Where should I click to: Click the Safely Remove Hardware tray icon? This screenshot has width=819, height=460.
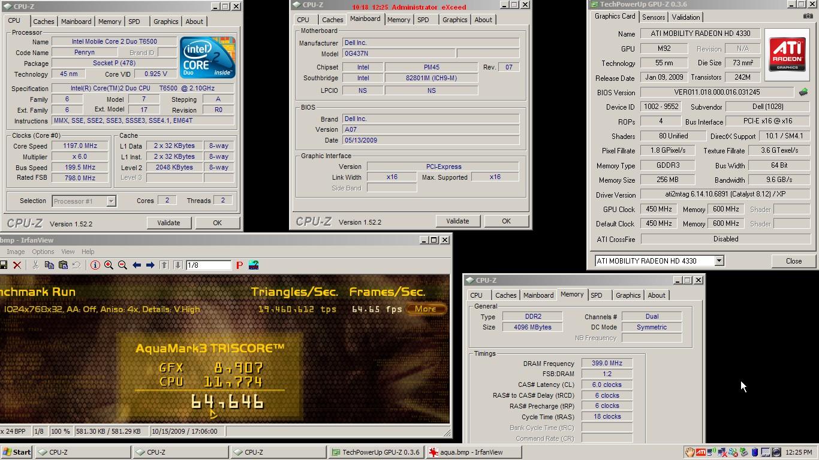743,452
